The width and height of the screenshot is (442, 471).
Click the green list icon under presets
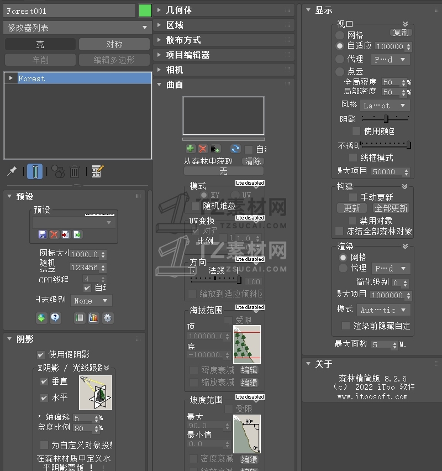(x=80, y=318)
